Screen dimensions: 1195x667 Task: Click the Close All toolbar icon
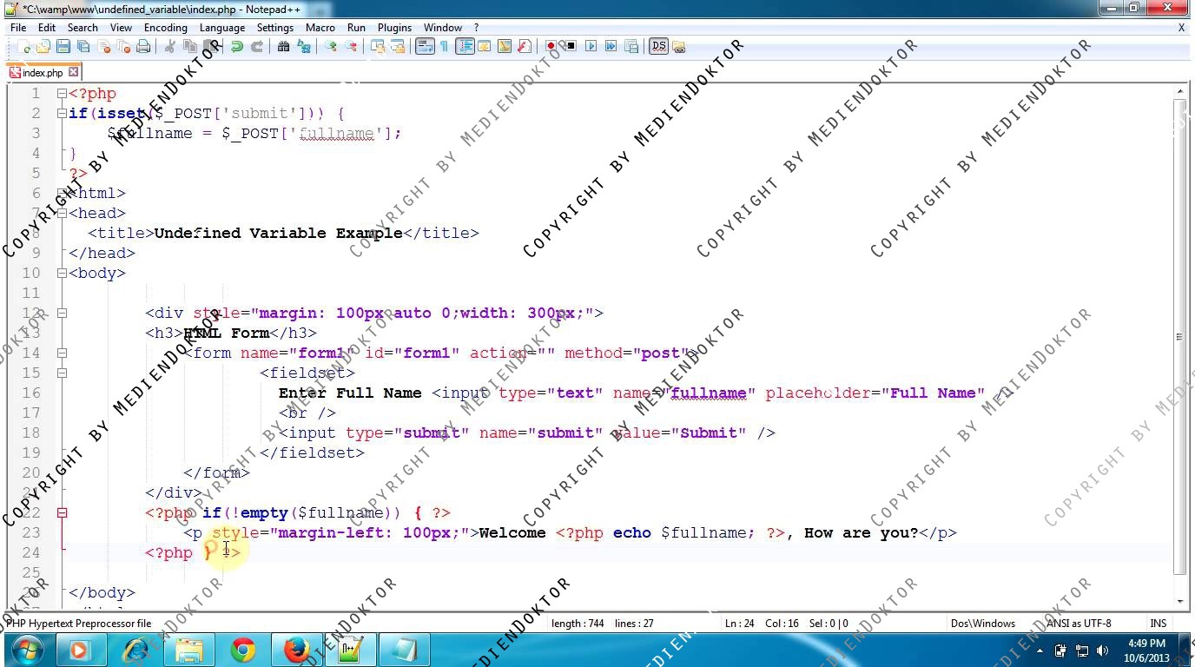123,46
